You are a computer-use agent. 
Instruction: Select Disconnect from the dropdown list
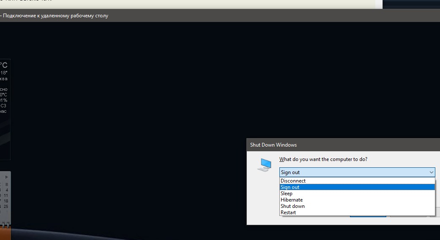click(293, 181)
